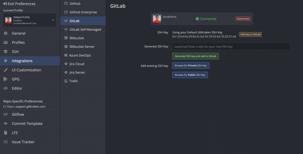Click Add key to GitLab button

(x=250, y=35)
